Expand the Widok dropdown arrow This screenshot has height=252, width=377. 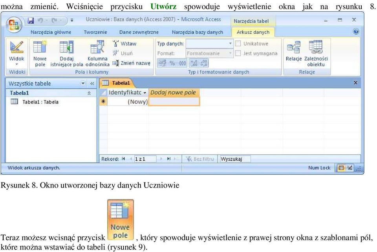point(17,64)
